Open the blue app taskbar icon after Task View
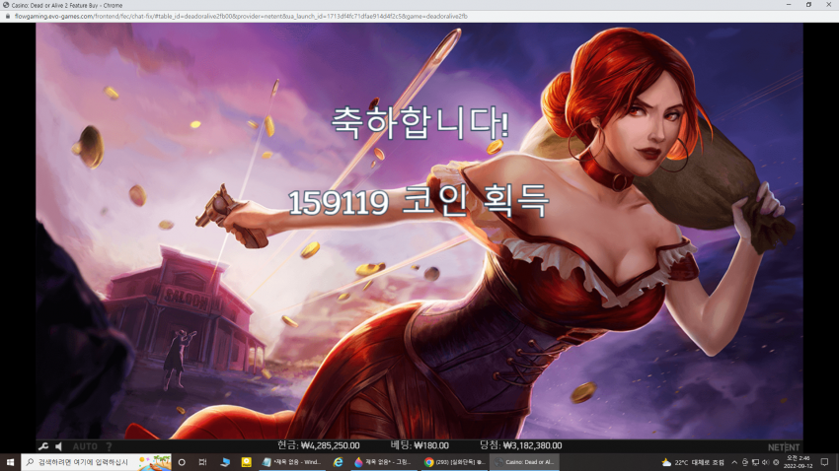The height and width of the screenshot is (471, 839). pos(225,462)
